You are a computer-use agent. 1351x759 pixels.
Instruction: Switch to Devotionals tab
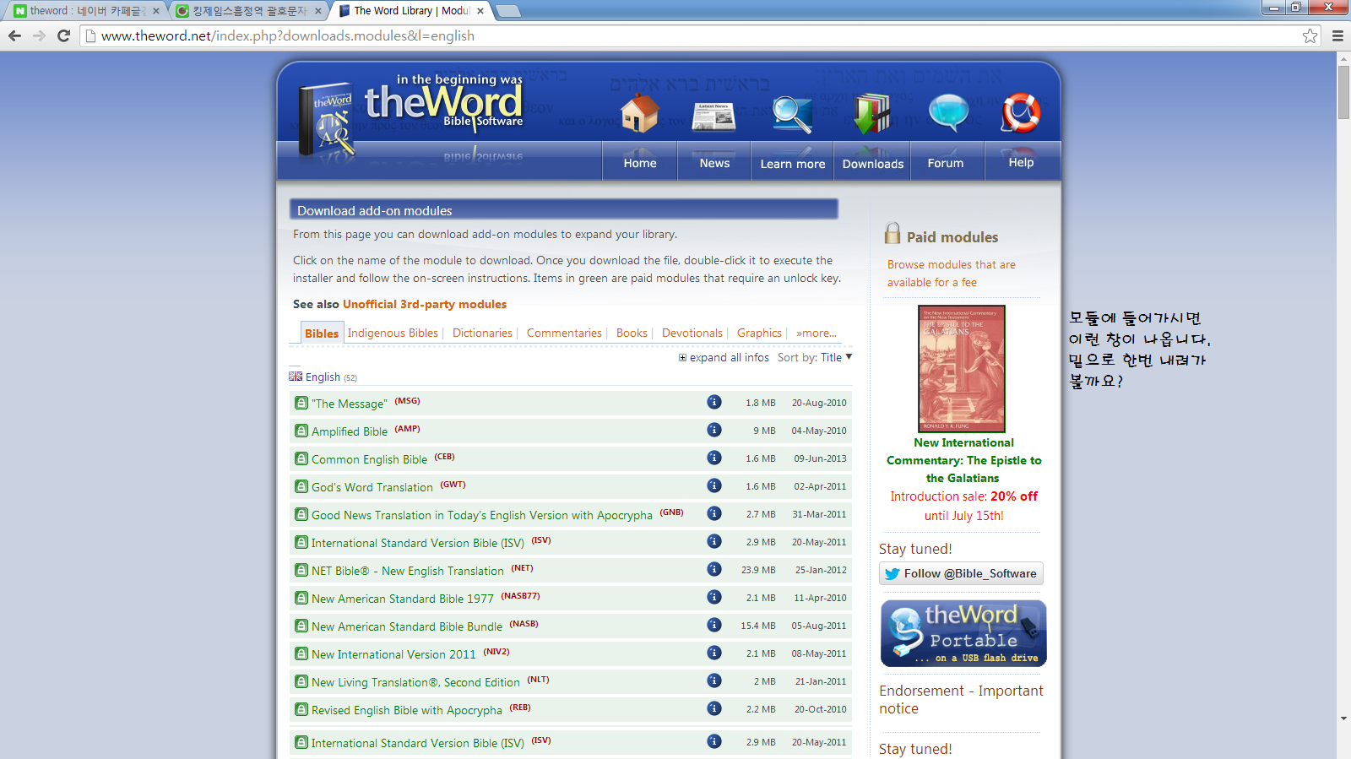tap(692, 333)
